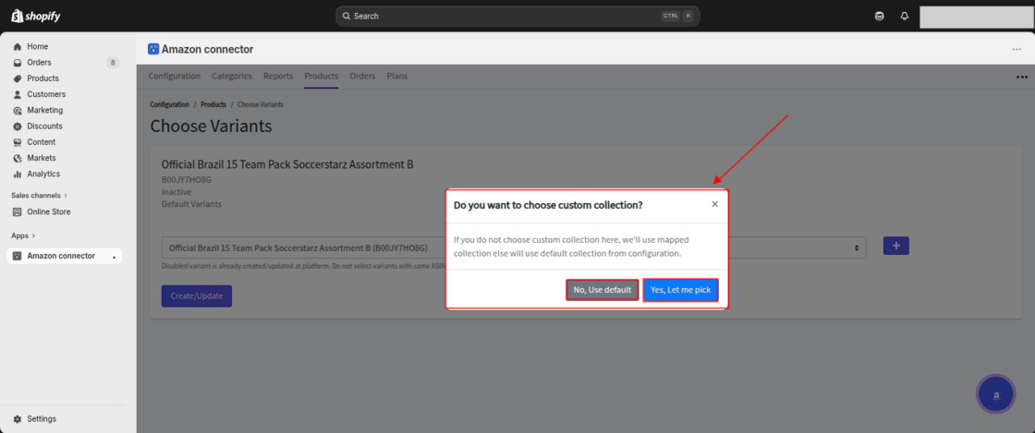Click the floating Amazon help bubble
1035x433 pixels.
[995, 394]
